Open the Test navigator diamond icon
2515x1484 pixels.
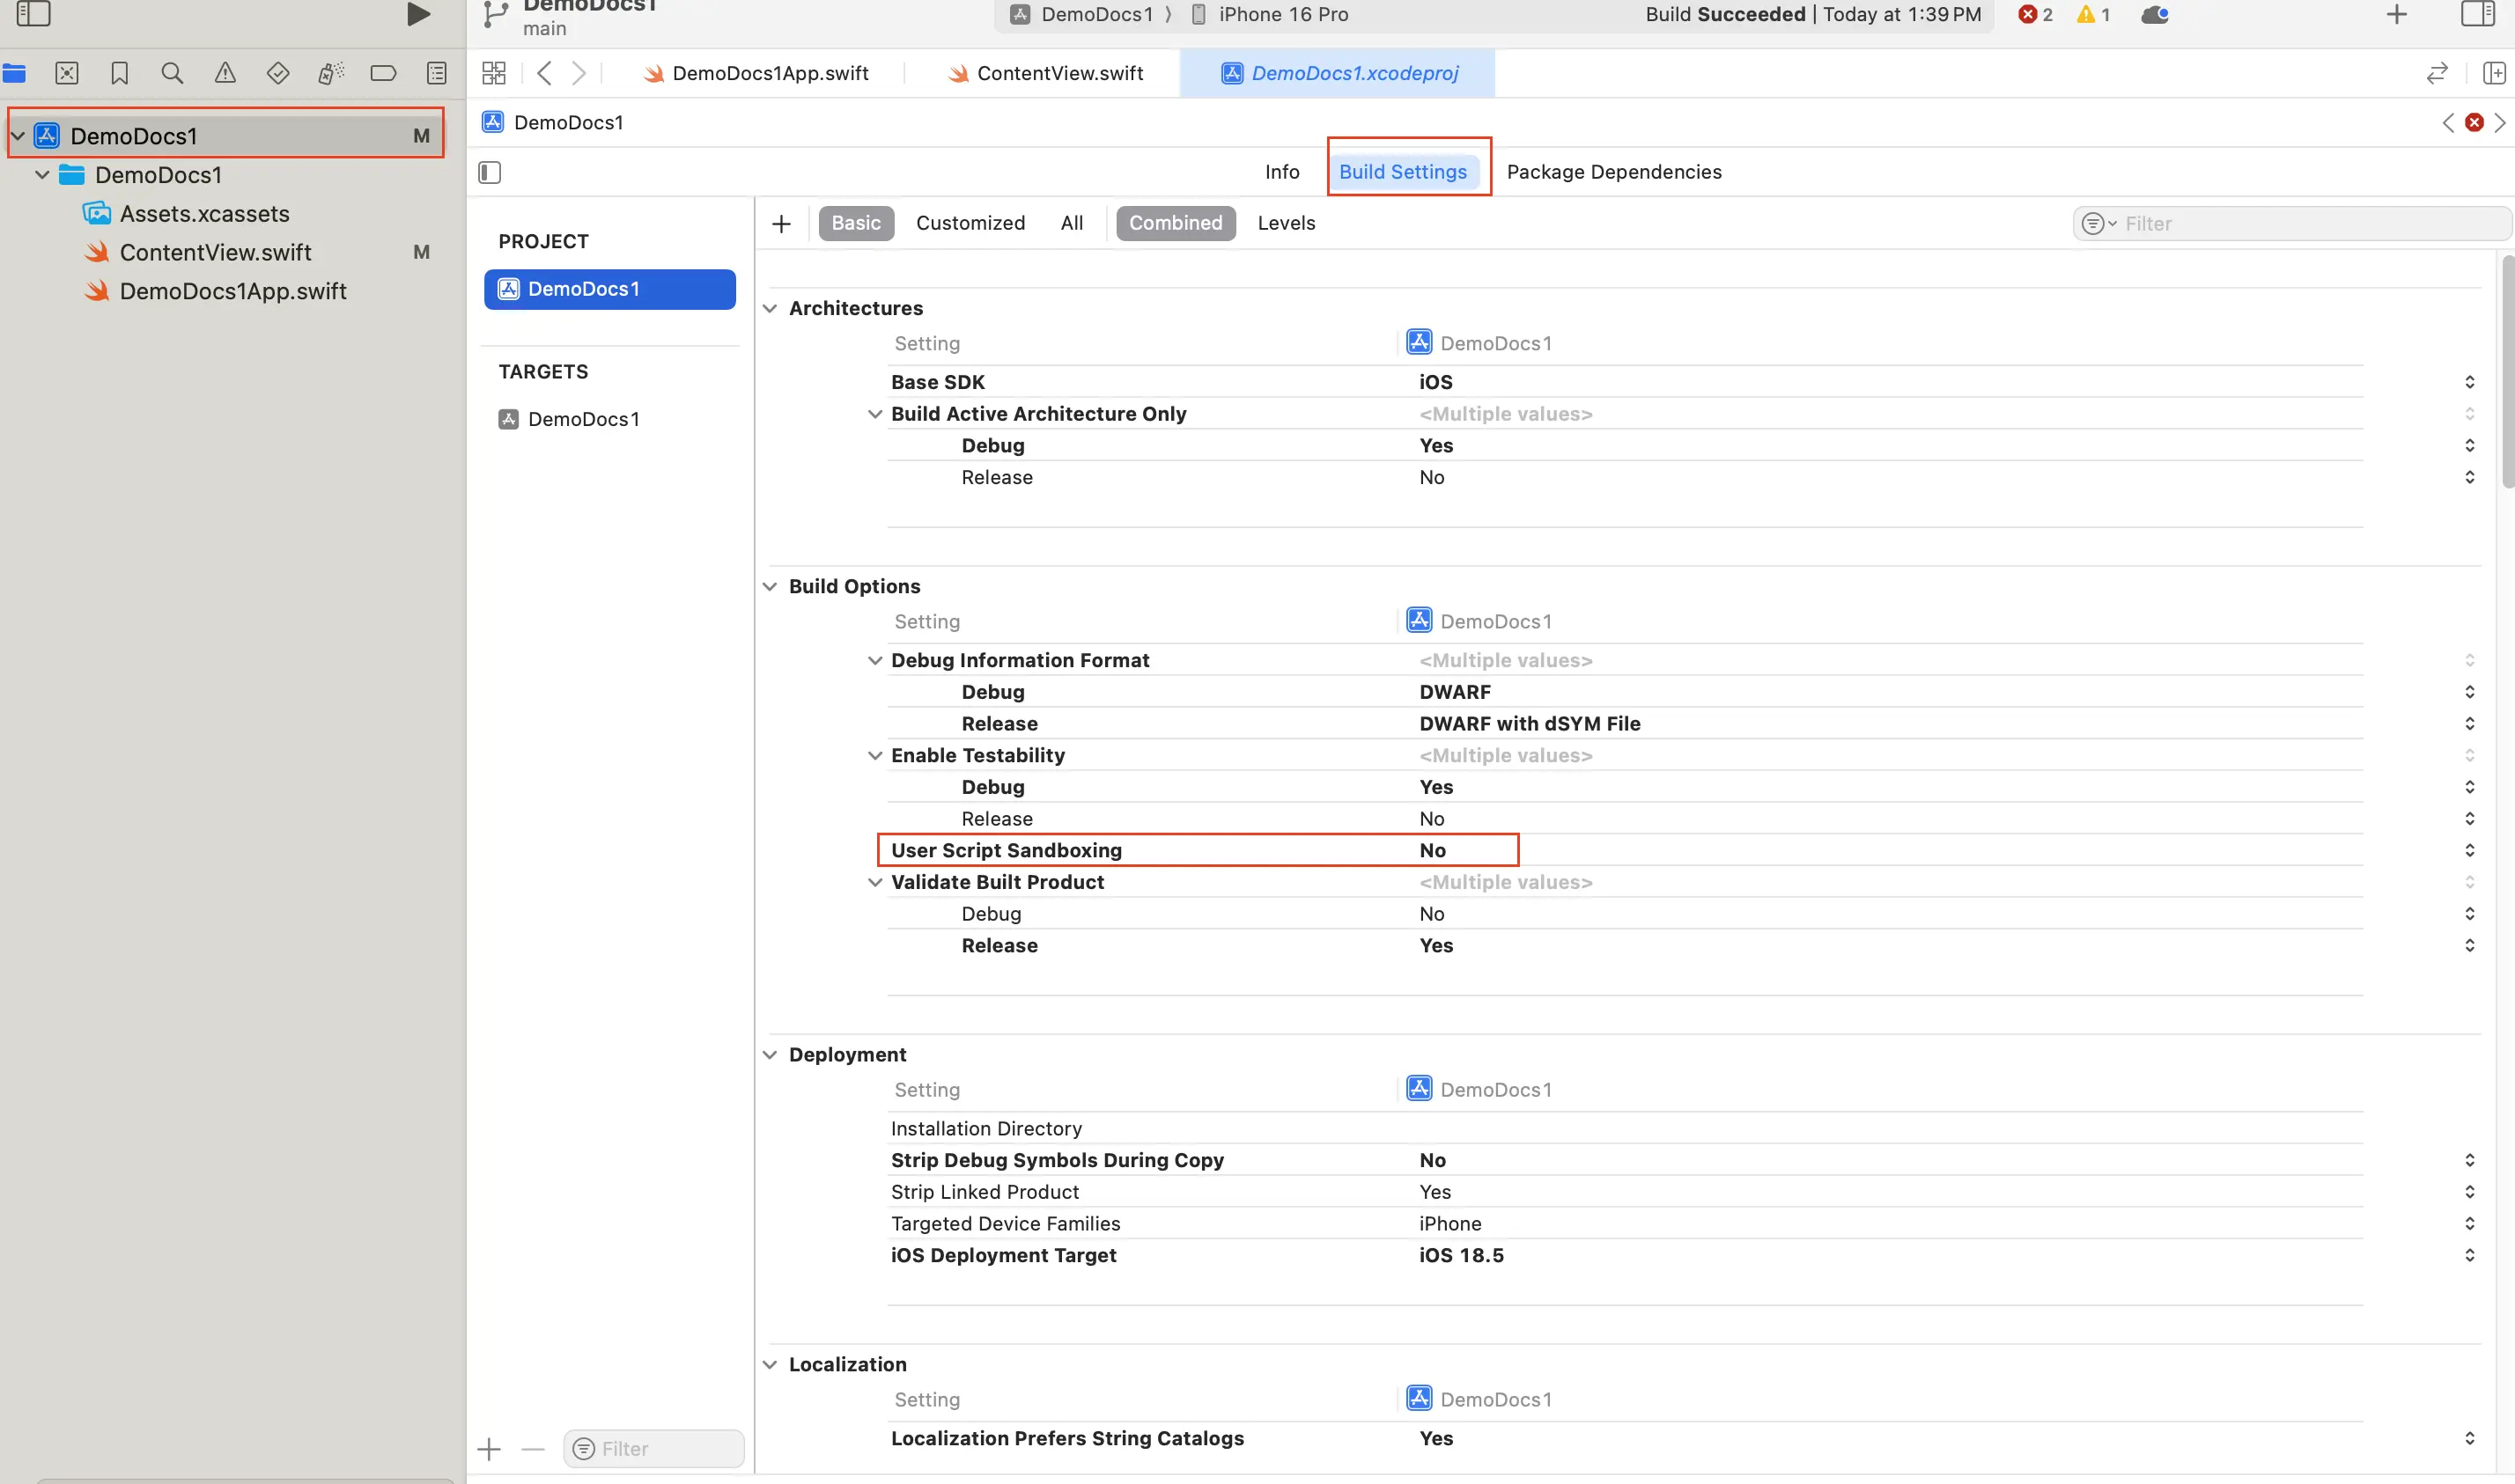click(x=278, y=72)
